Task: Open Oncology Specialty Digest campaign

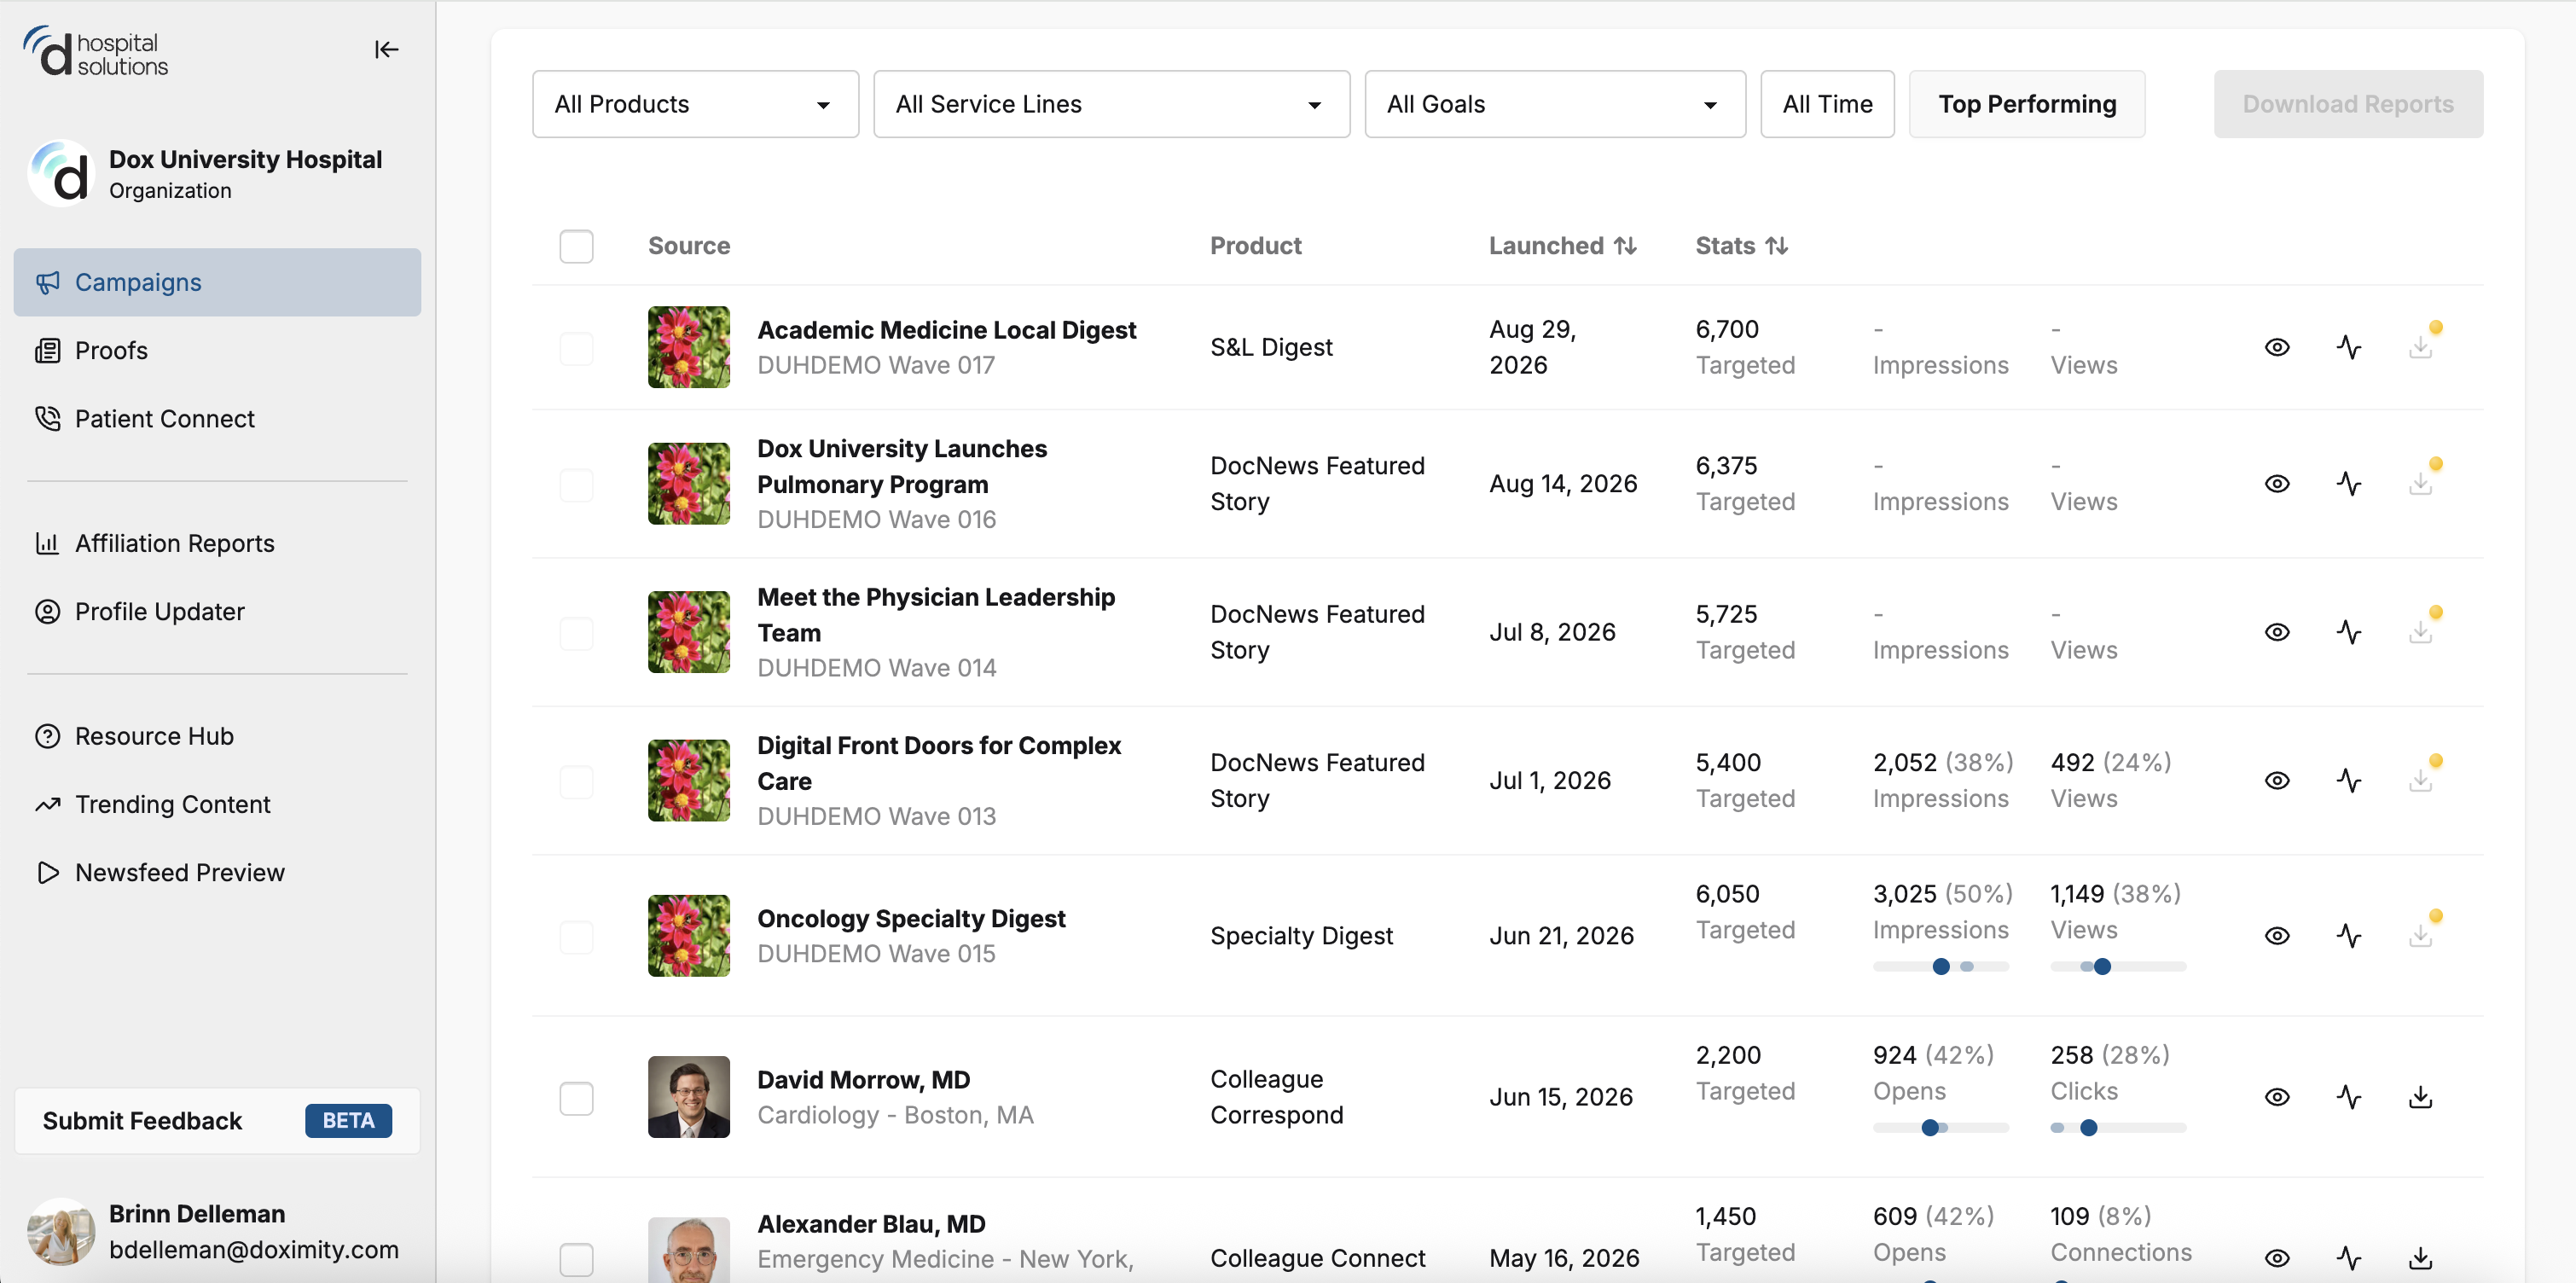Action: point(911,919)
